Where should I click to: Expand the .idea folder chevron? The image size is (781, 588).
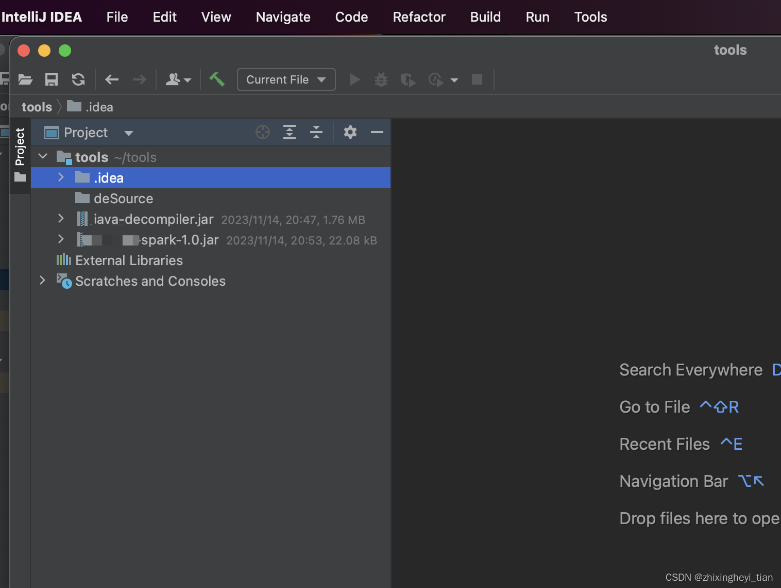coord(61,177)
